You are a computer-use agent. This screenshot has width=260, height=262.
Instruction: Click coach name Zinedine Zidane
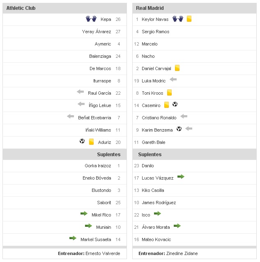coord(182,253)
